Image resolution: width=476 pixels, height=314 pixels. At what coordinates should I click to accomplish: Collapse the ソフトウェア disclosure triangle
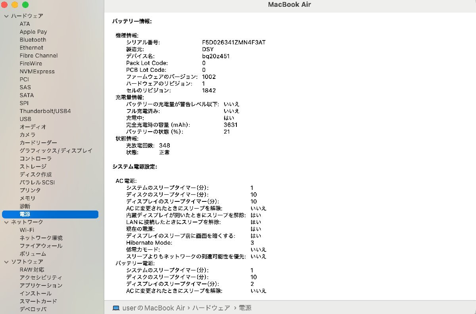[x=6, y=262]
